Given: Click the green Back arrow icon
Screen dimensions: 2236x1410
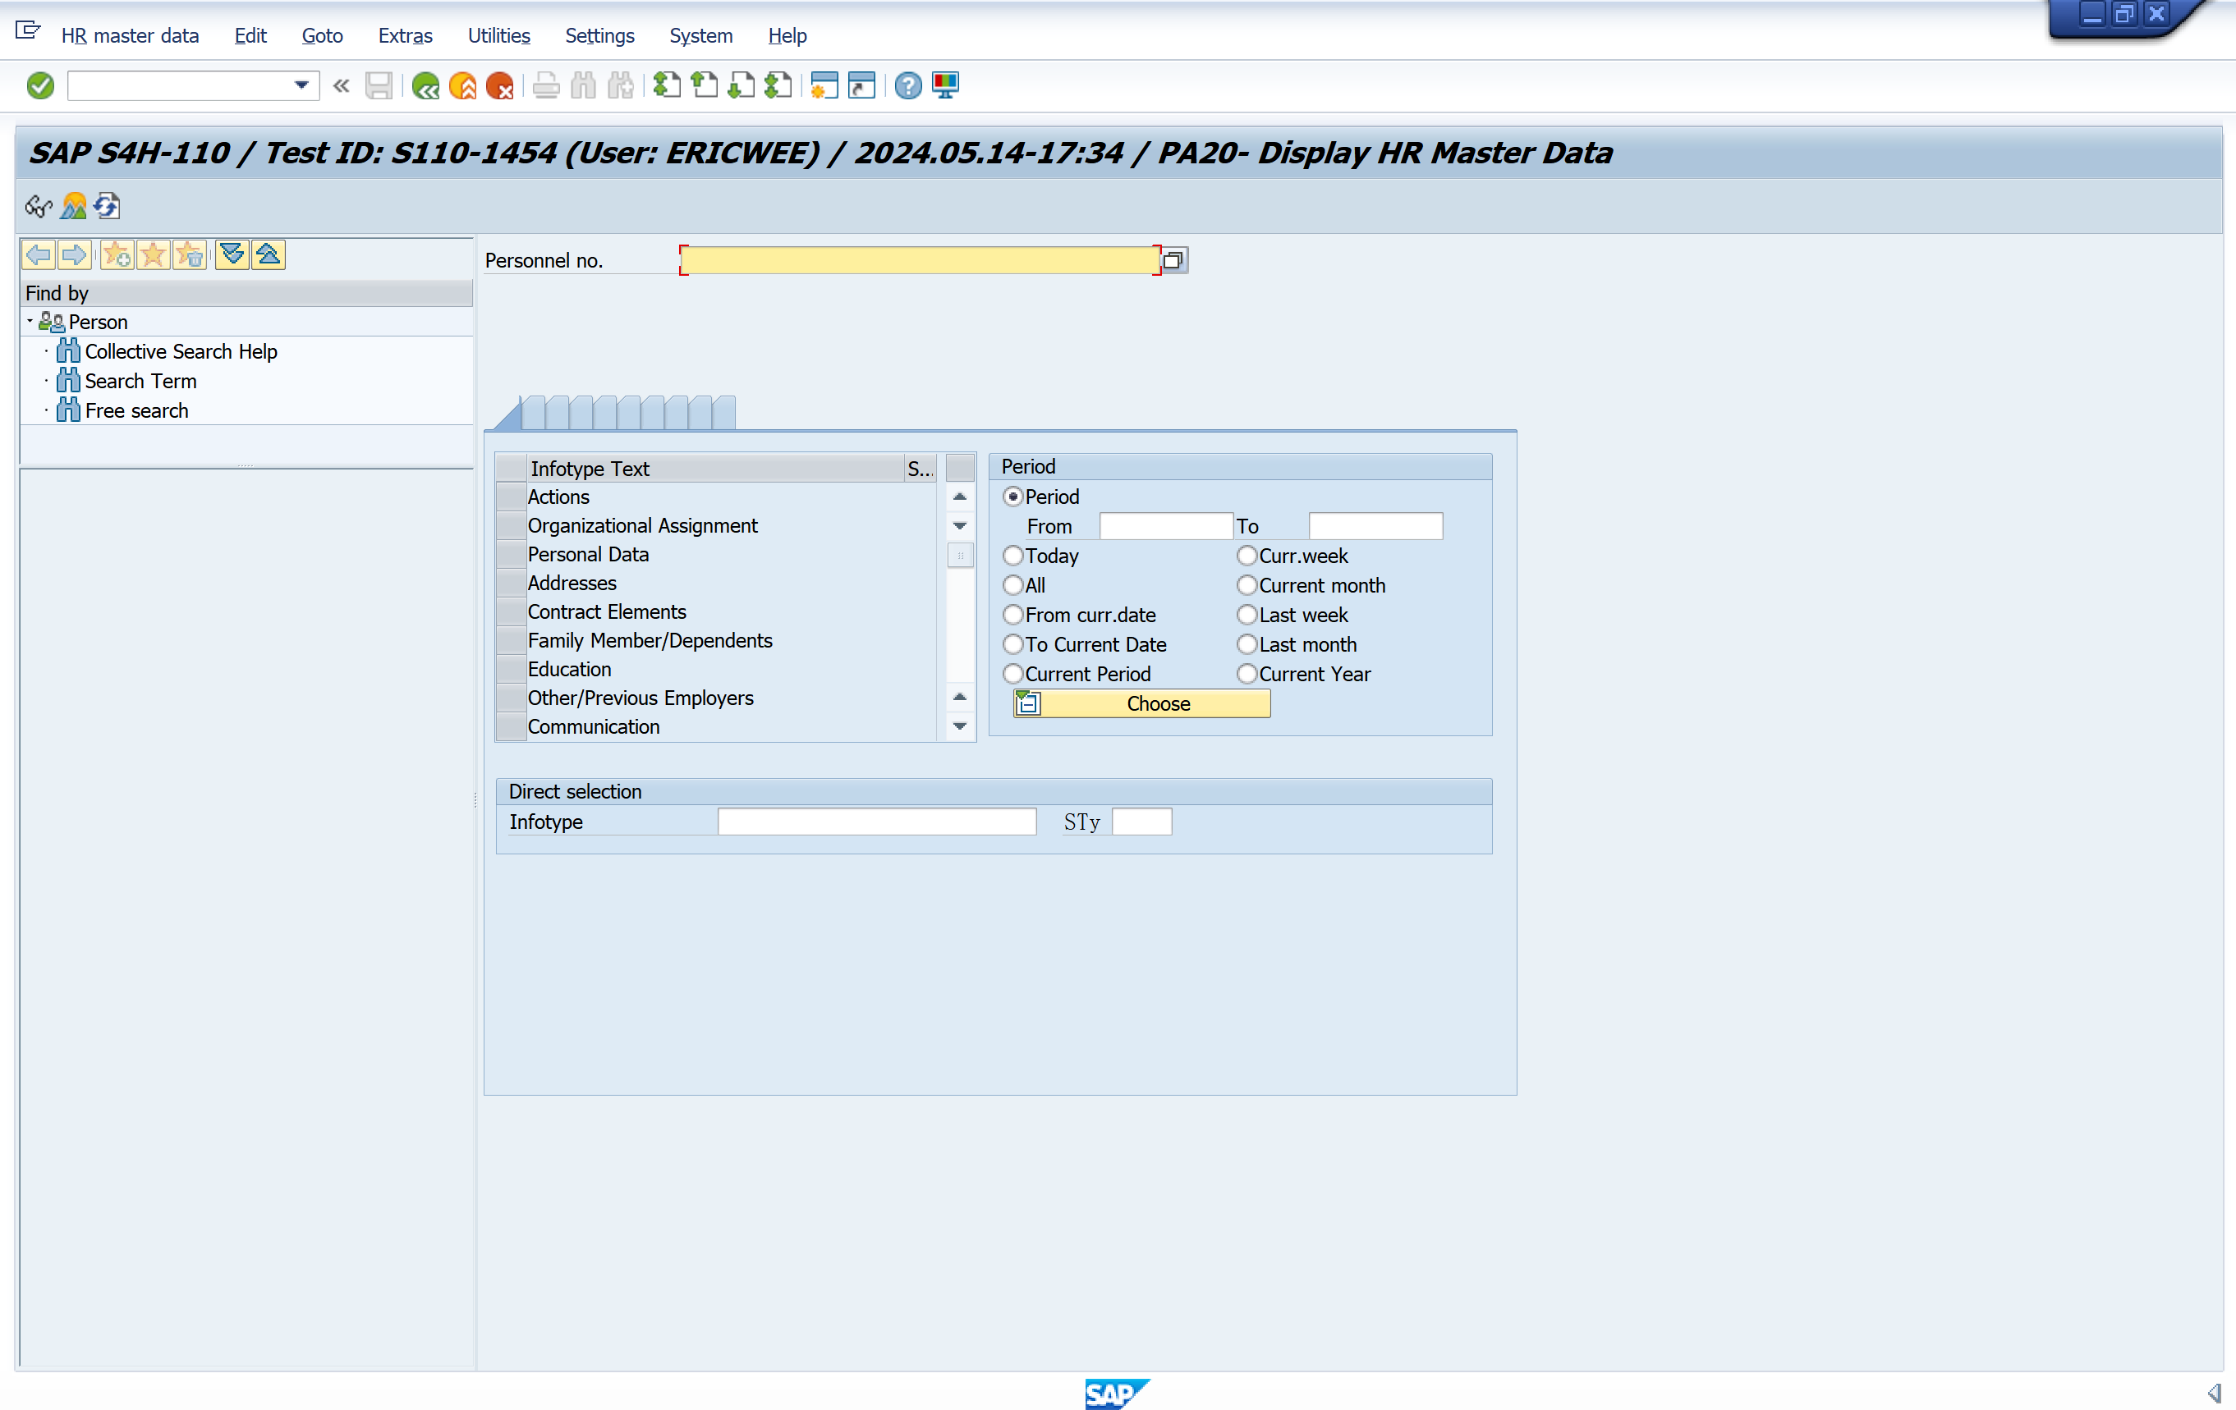Looking at the screenshot, I should (425, 85).
